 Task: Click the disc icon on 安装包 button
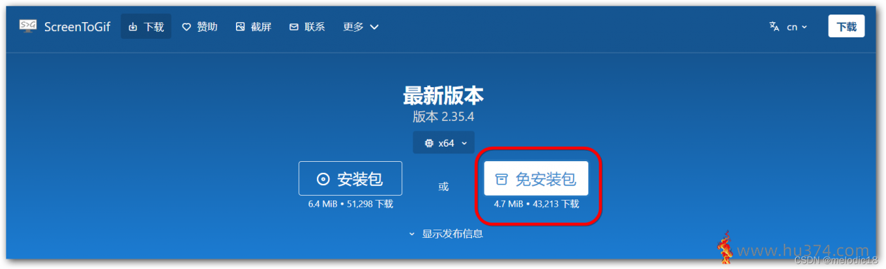[x=323, y=179]
